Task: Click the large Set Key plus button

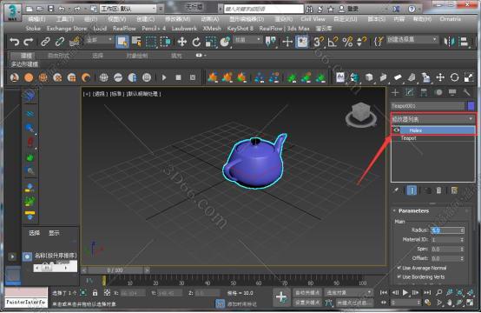Action: [x=281, y=297]
